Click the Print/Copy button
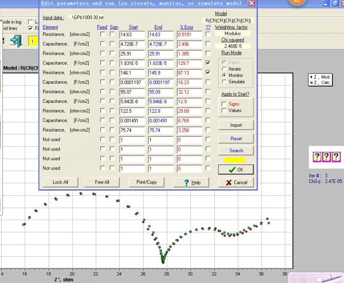 [147, 182]
